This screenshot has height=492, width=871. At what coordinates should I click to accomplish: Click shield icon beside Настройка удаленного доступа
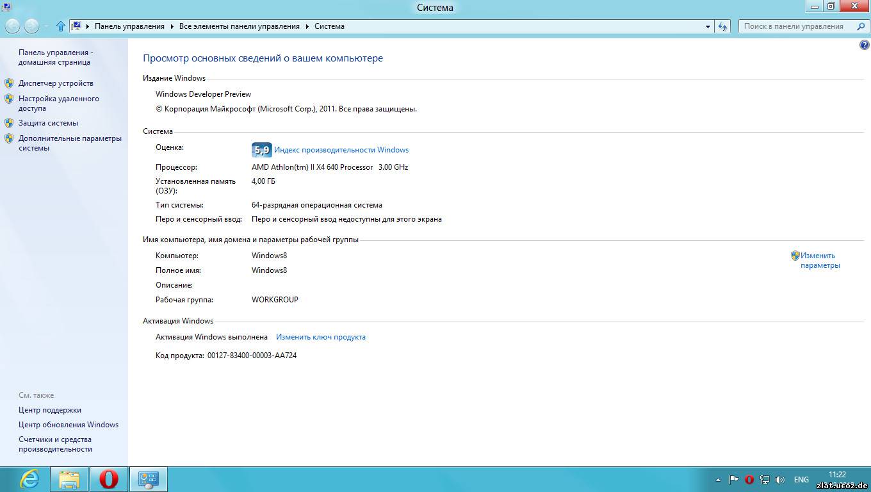tap(9, 99)
